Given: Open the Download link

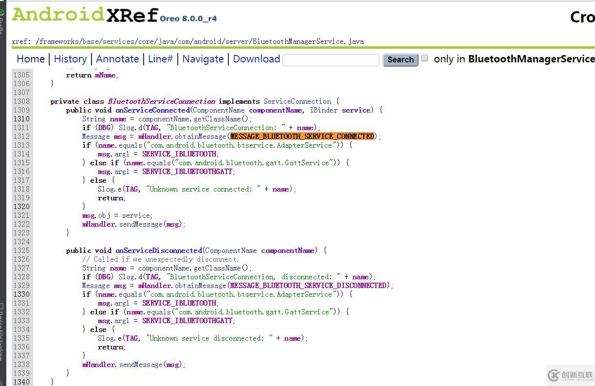Looking at the screenshot, I should pyautogui.click(x=257, y=59).
